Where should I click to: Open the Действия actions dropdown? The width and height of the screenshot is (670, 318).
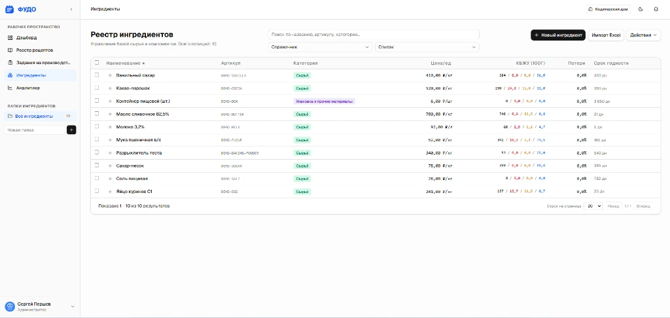coord(643,35)
